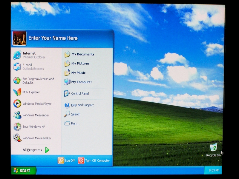Click Help and Support label
The height and width of the screenshot is (179, 239).
tap(82, 105)
